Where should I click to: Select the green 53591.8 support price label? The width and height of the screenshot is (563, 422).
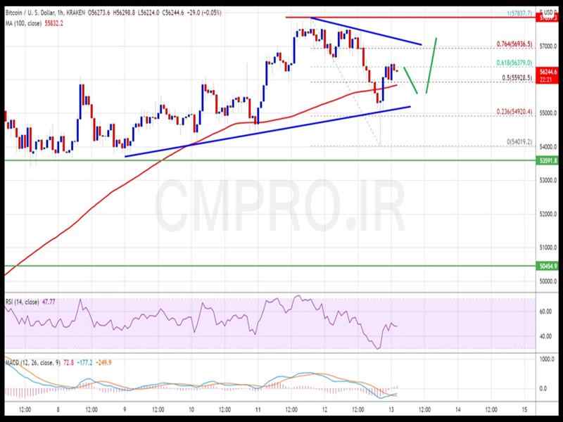[x=547, y=161]
